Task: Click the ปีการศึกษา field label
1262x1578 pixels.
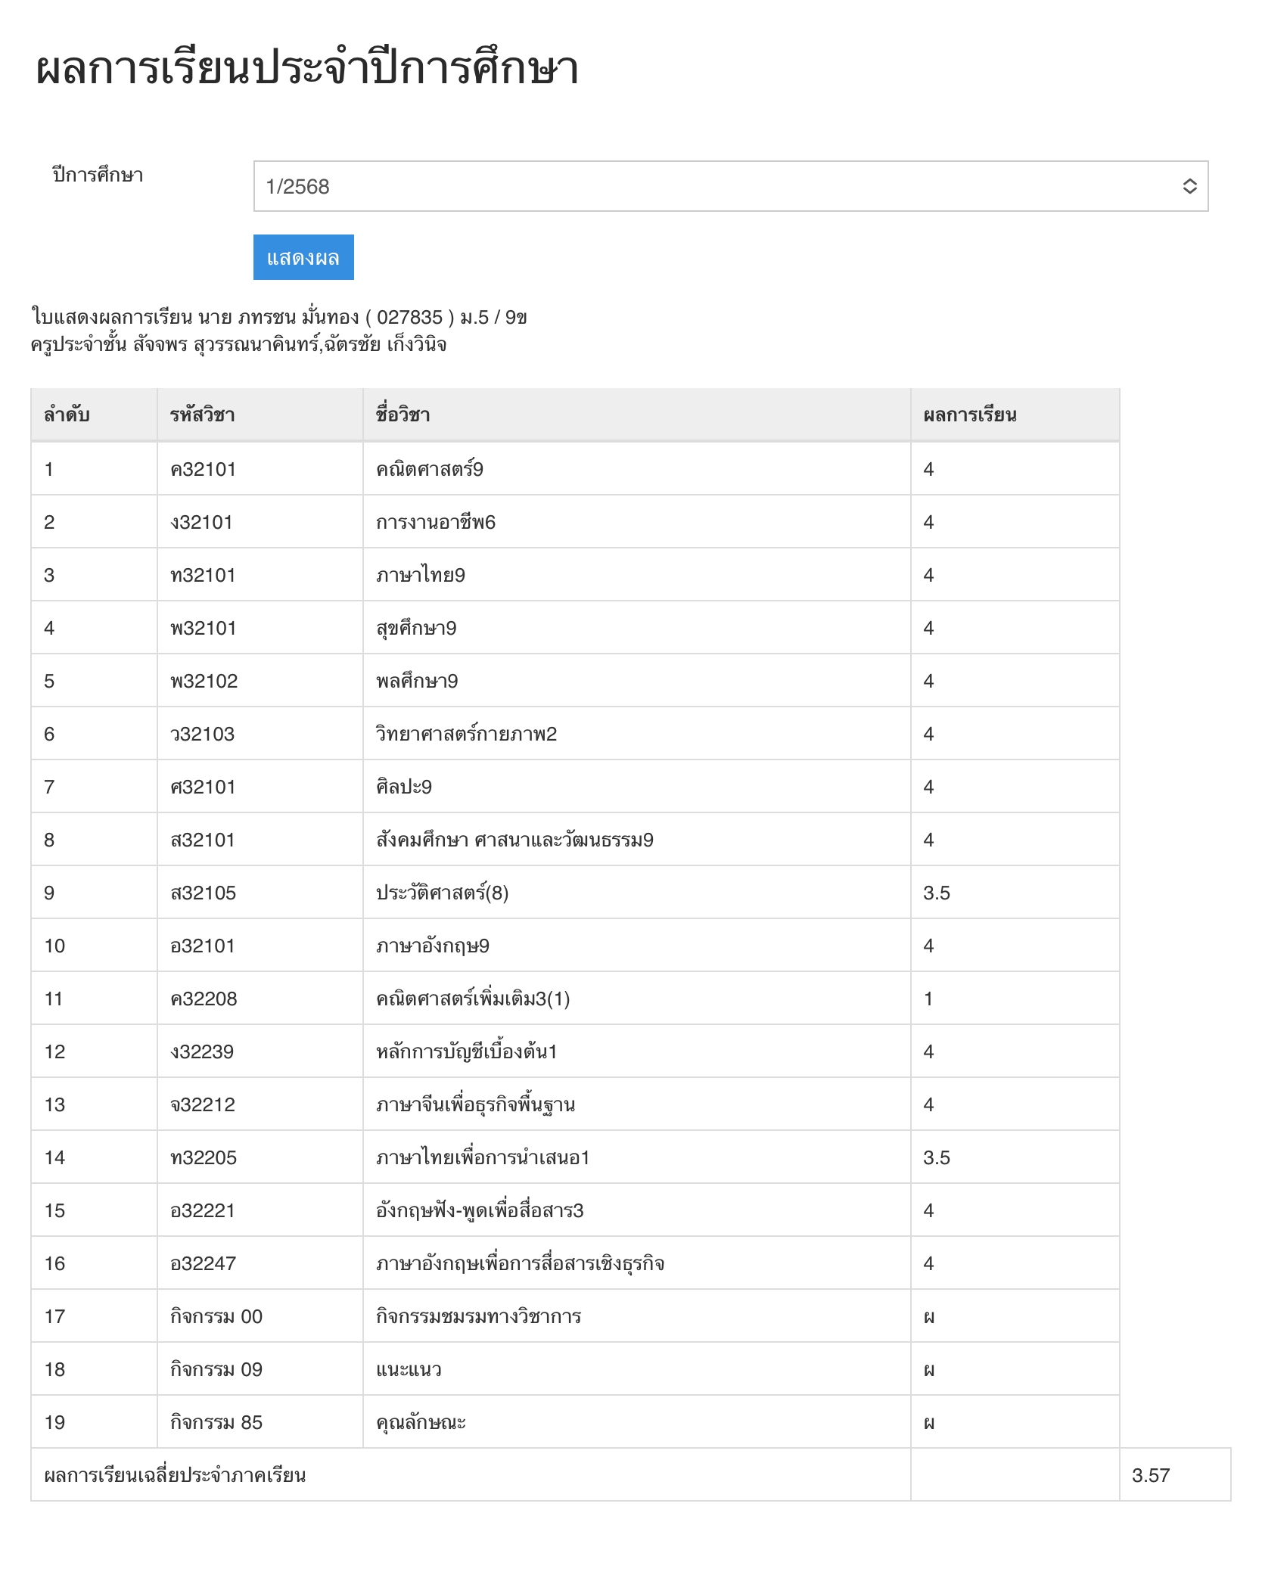Action: coord(98,175)
